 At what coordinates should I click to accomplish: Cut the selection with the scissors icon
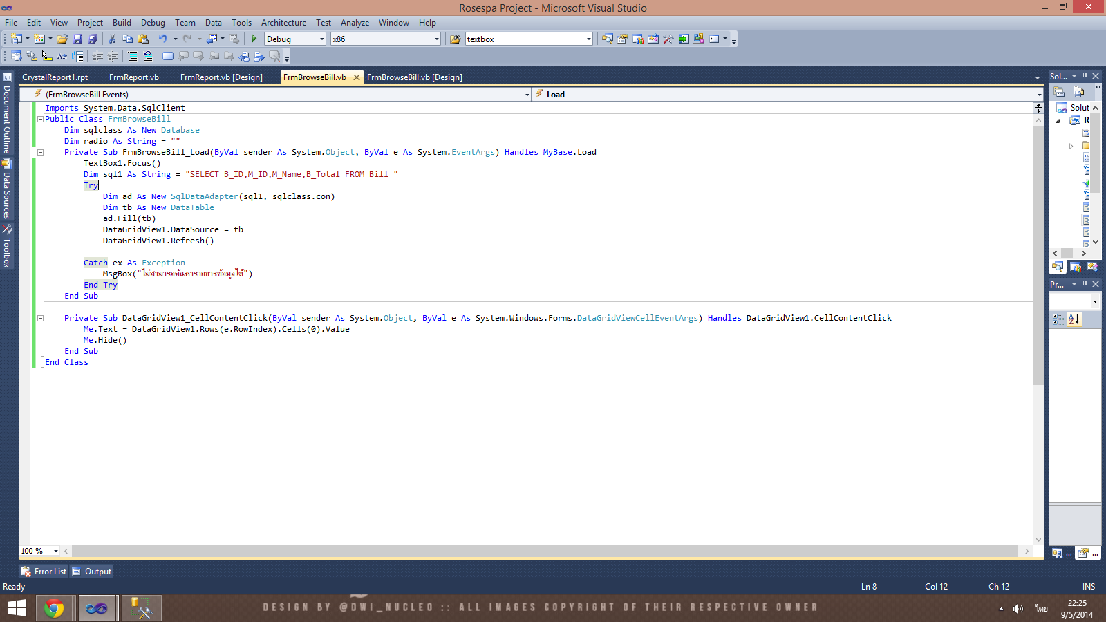[x=112, y=39]
